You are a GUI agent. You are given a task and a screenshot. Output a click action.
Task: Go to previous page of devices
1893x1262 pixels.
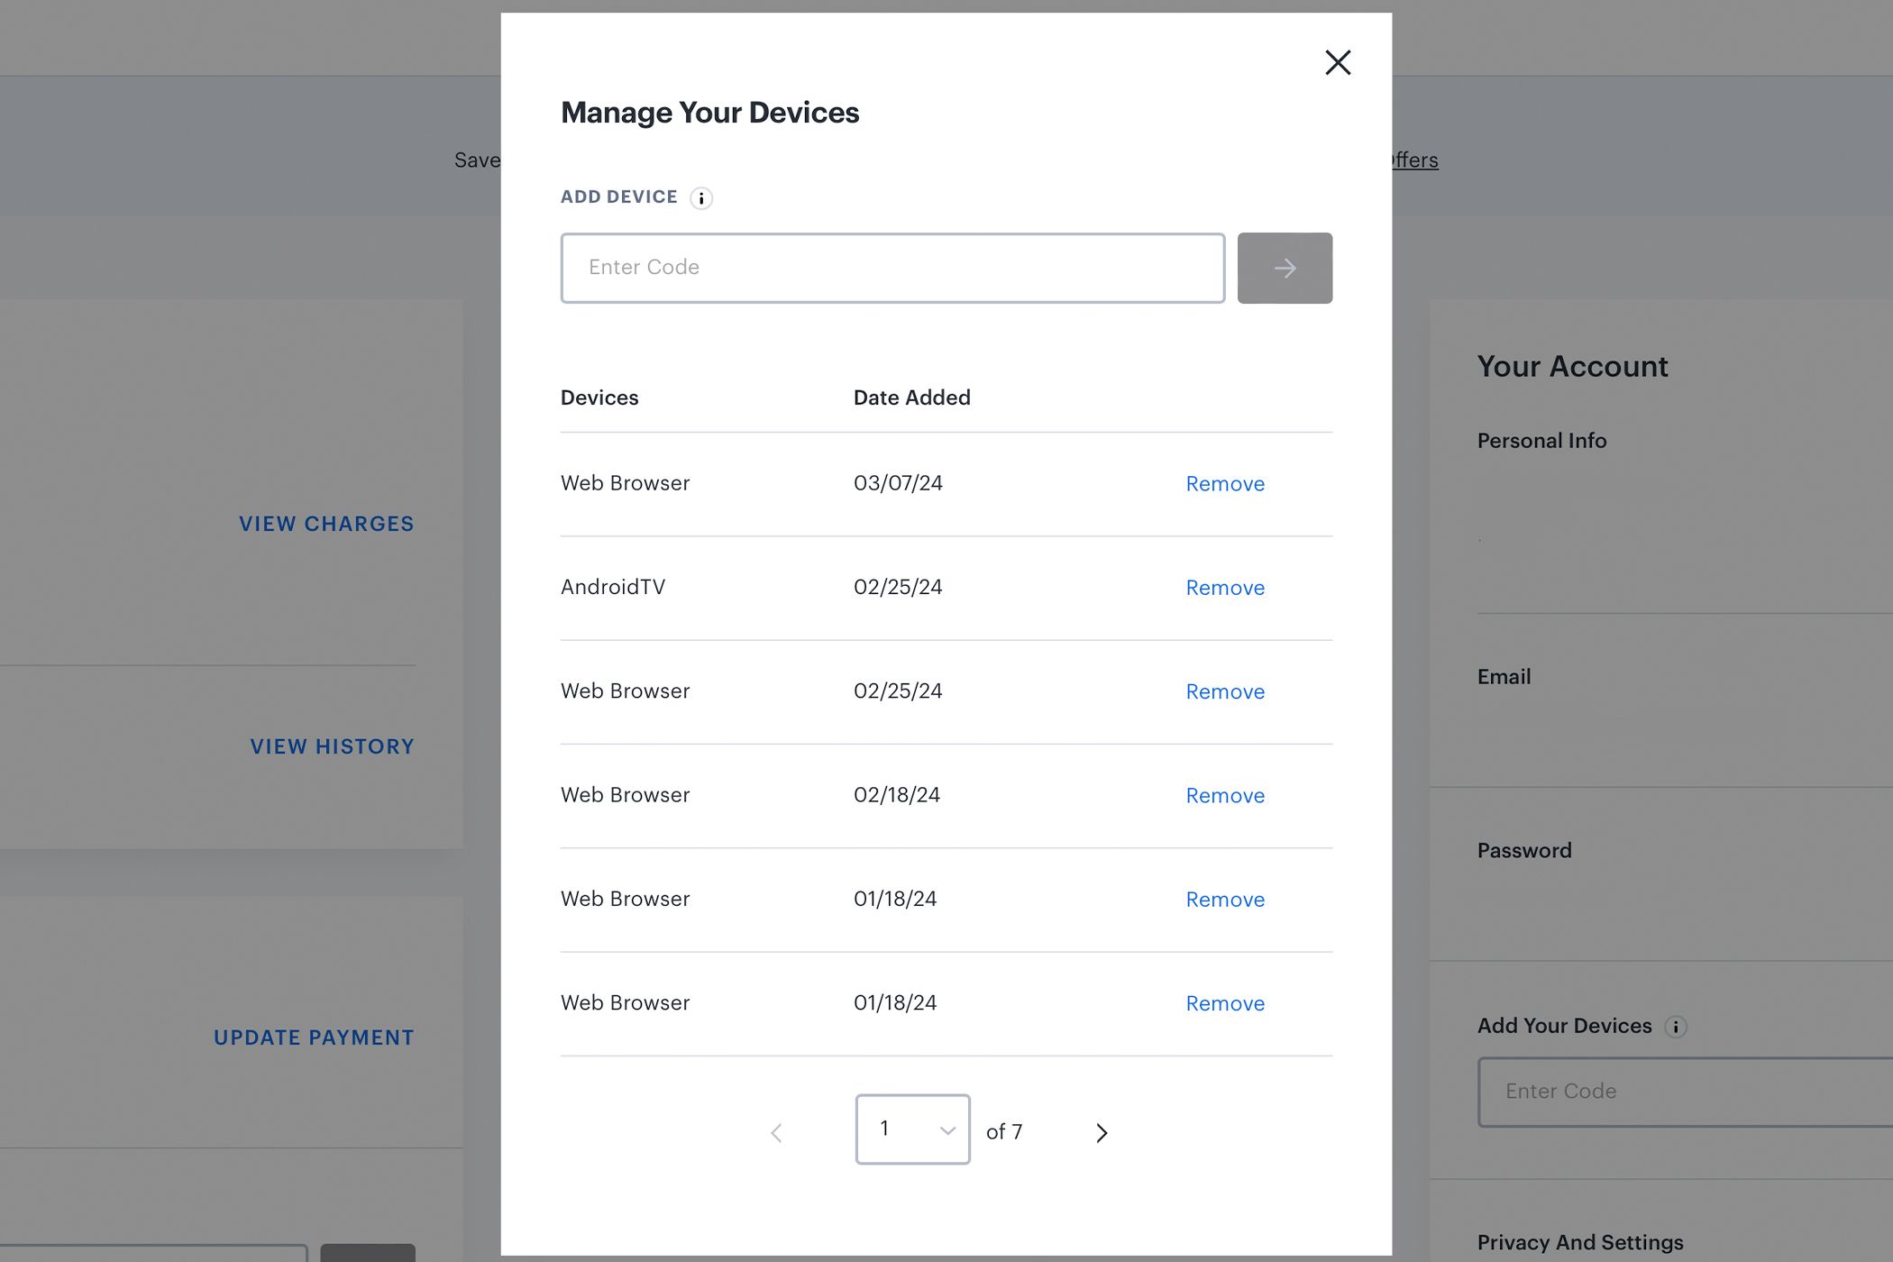[776, 1132]
